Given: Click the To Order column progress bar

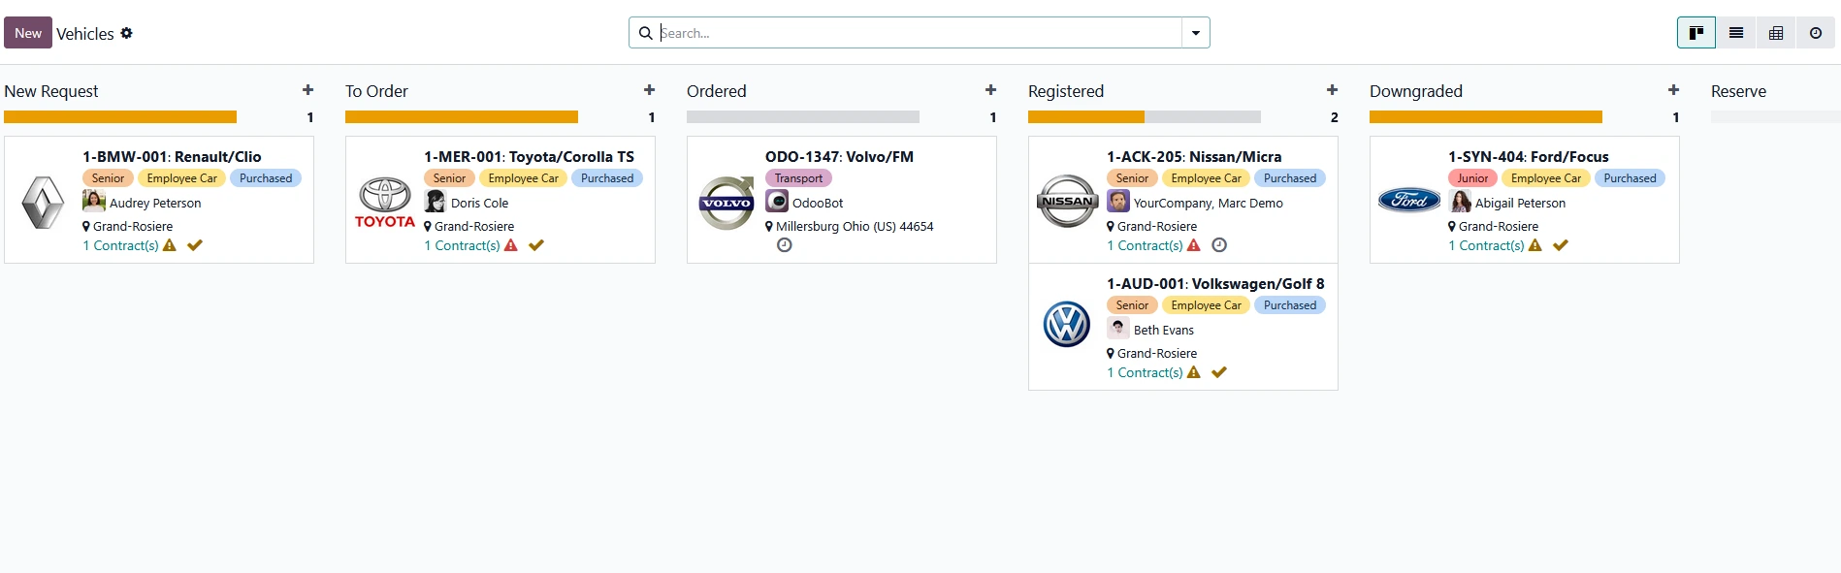Looking at the screenshot, I should 462,117.
